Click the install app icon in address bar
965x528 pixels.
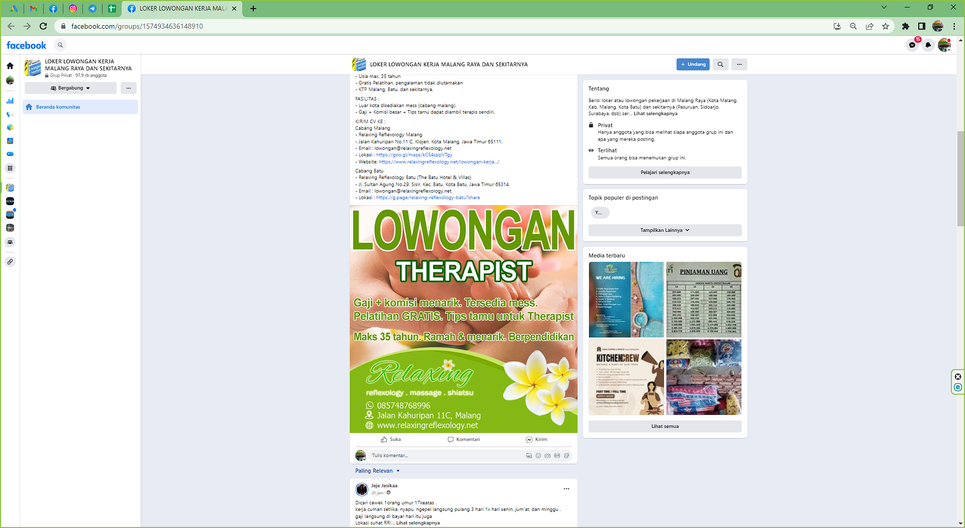pyautogui.click(x=837, y=26)
